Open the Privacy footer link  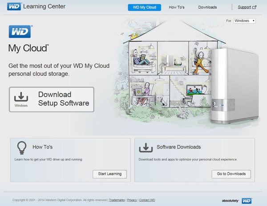132,200
